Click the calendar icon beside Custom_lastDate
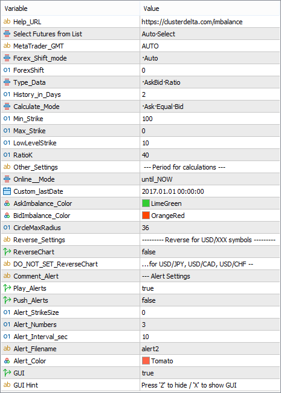This screenshot has width=281, height=393. [7, 191]
